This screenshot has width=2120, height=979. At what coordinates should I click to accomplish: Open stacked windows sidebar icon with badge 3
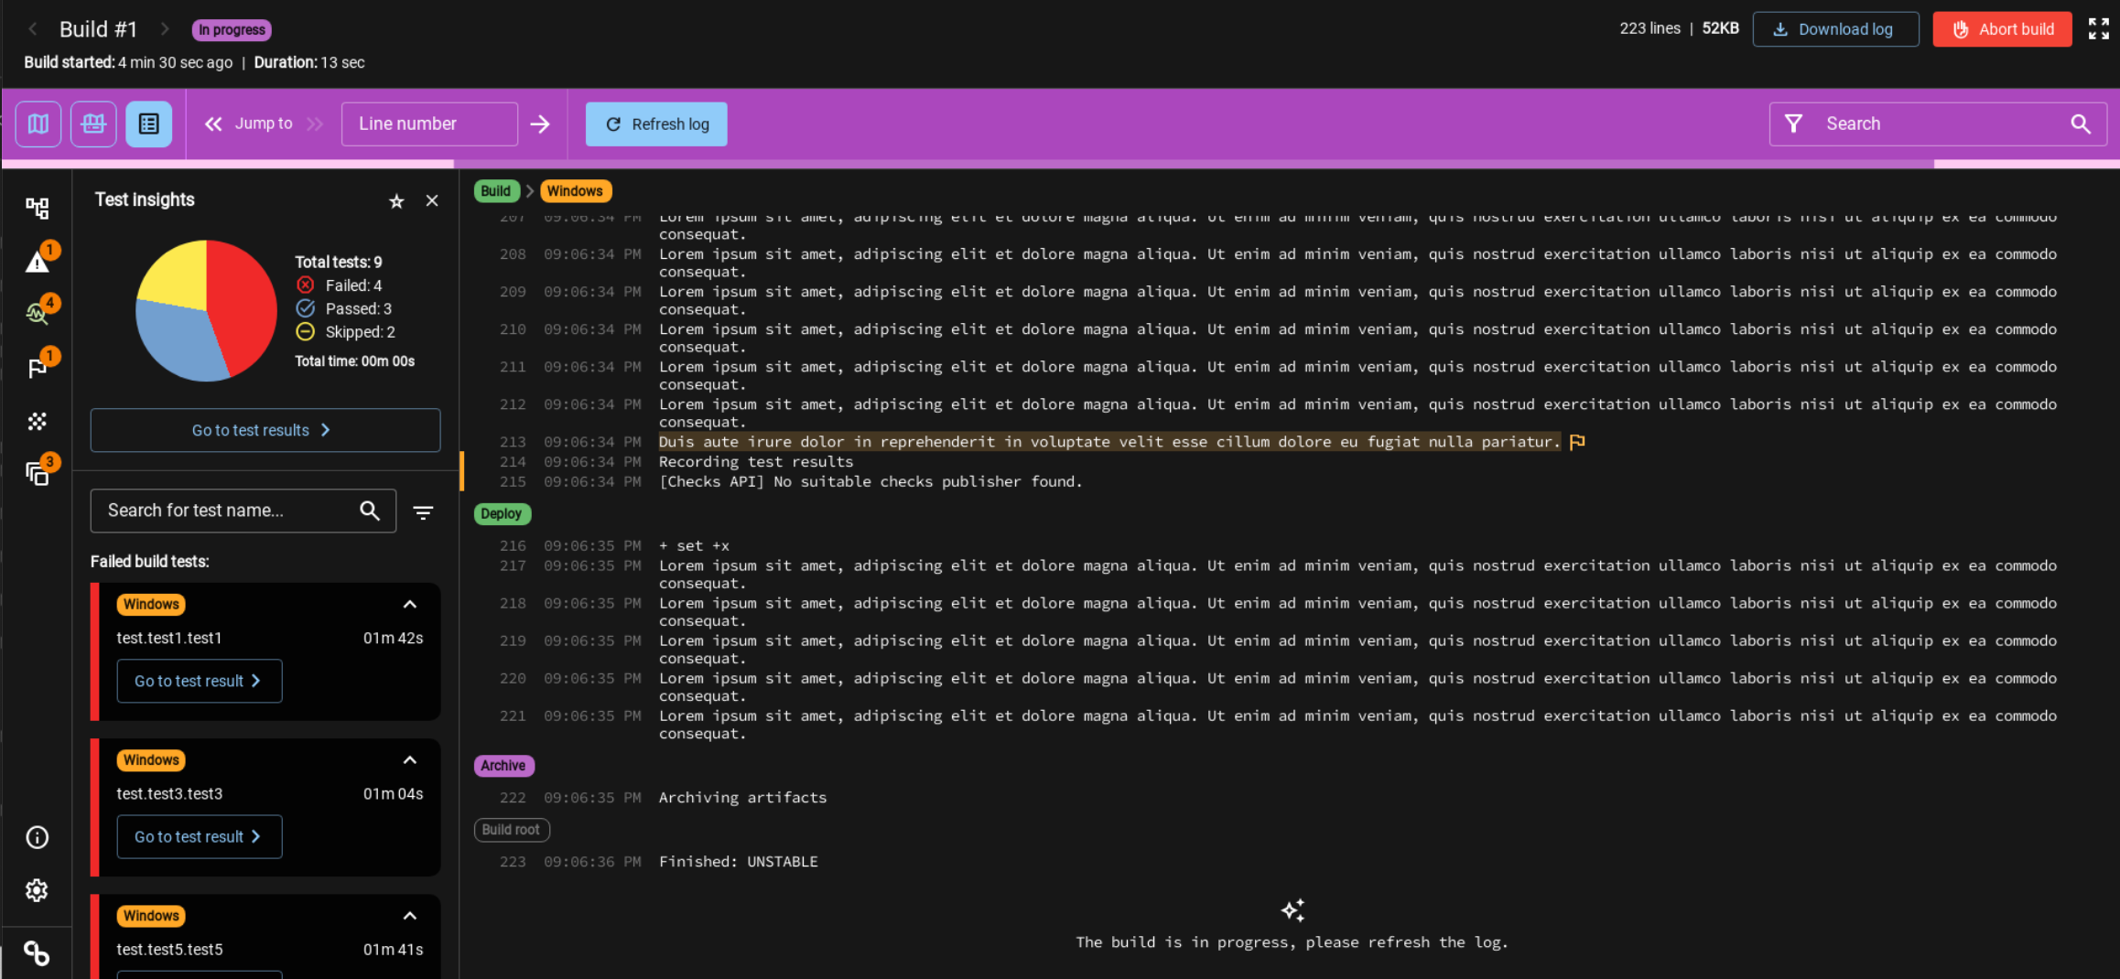pos(38,473)
